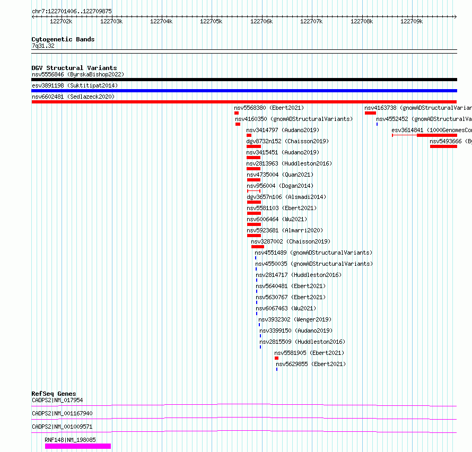The width and height of the screenshot is (472, 452).
Task: Click nsv3399150 (Audano2019) label
Action: tap(296, 331)
